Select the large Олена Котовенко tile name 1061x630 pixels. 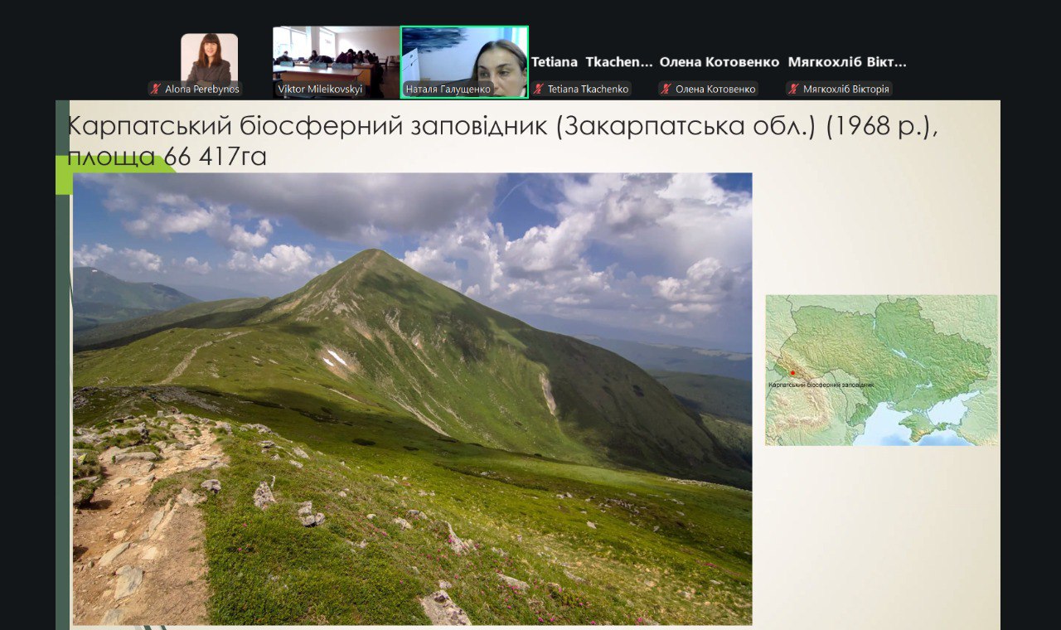(719, 62)
